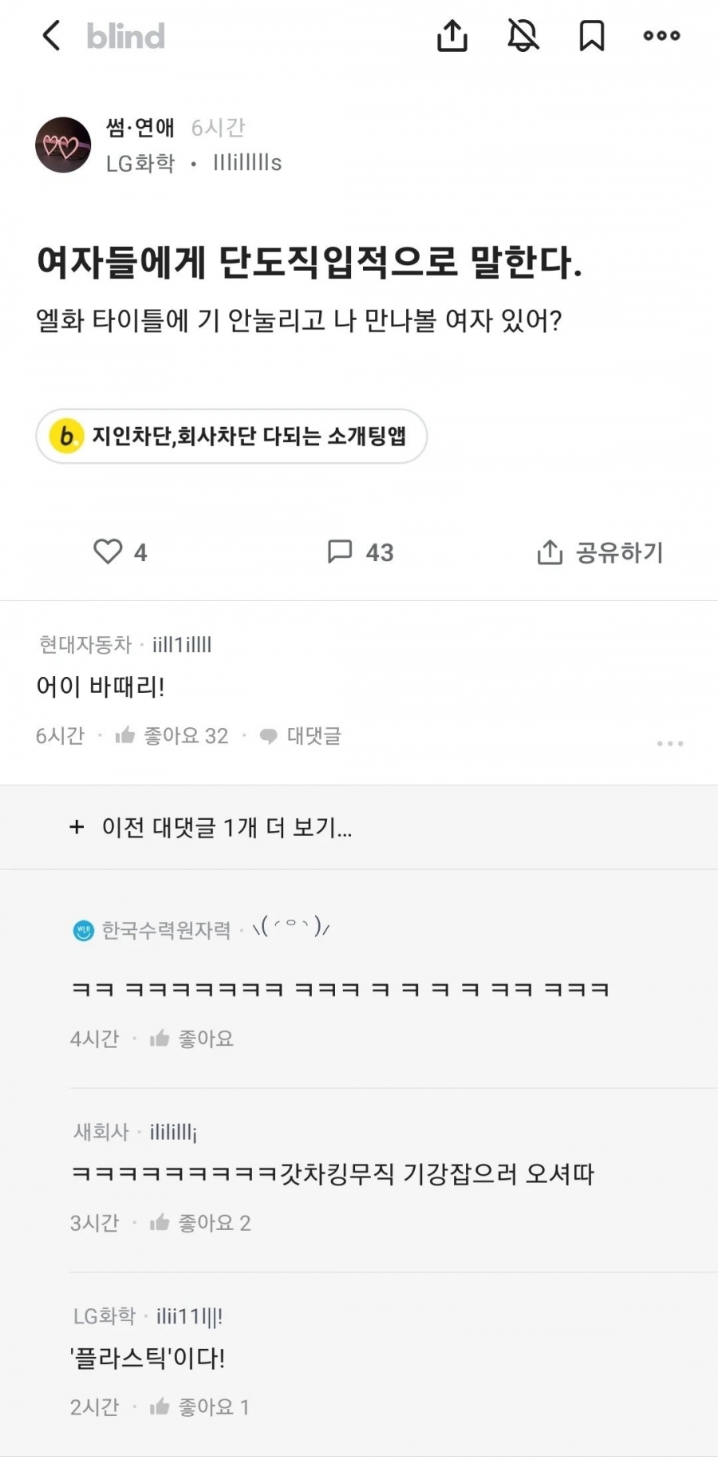Like the post with heart icon
The height and width of the screenshot is (1460, 718).
coord(108,552)
